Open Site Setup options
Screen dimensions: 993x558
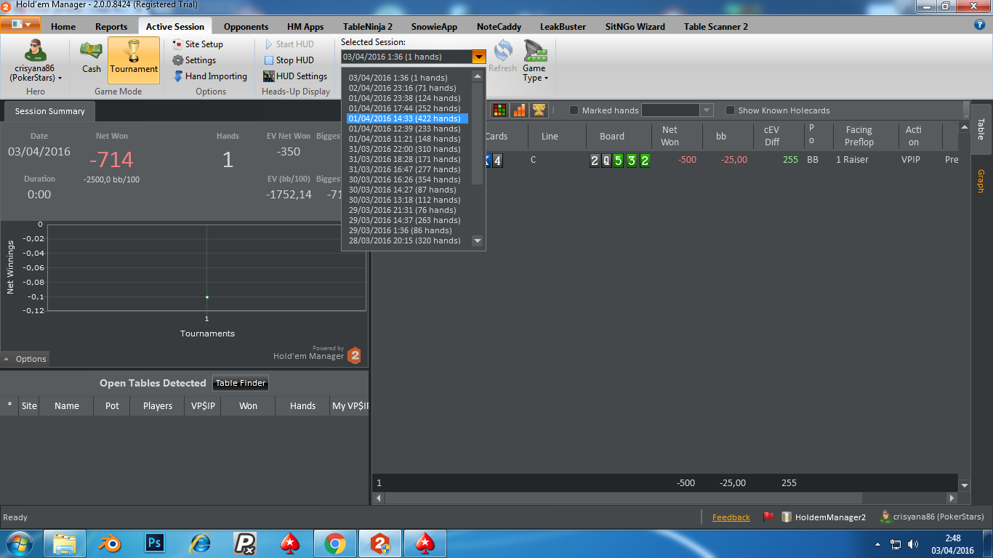tap(198, 44)
